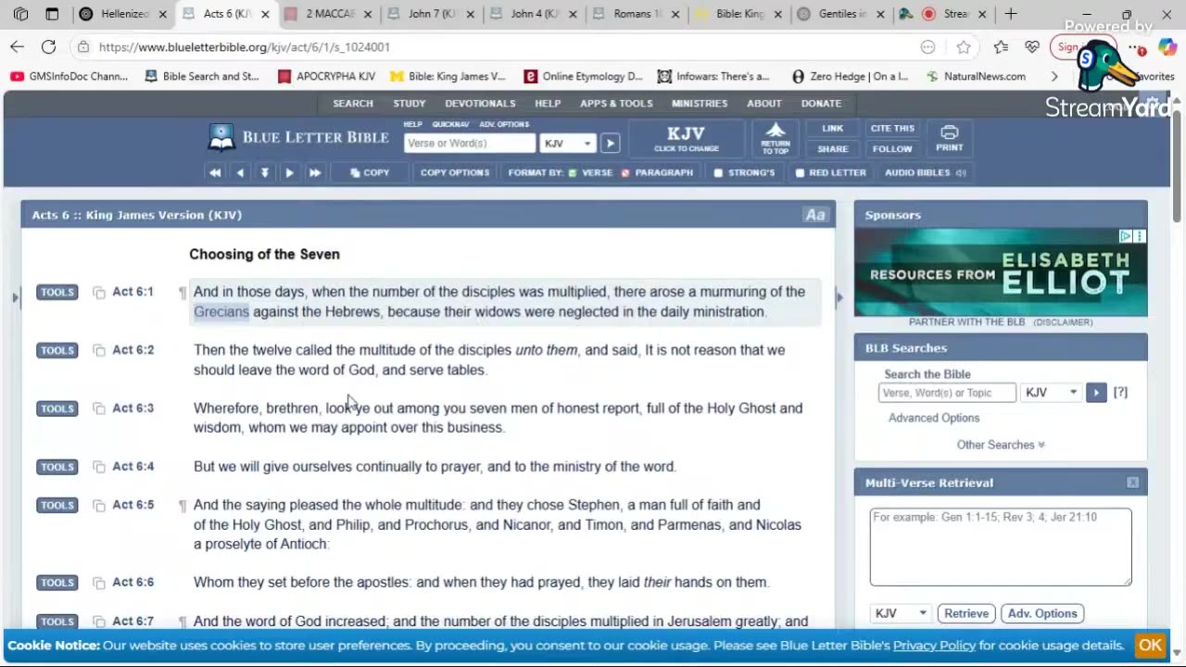Click the highlighted word Grecians
This screenshot has width=1186, height=667.
pos(221,312)
